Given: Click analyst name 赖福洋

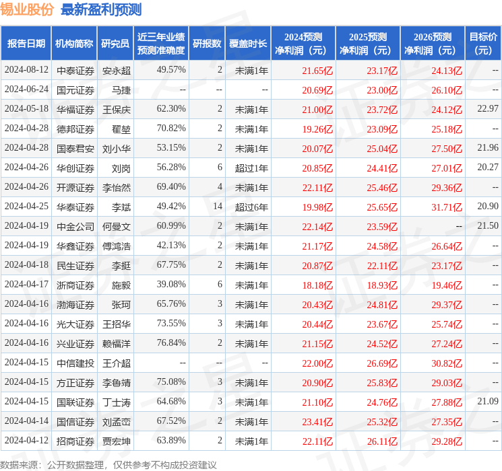Looking at the screenshot, I should 117,344.
